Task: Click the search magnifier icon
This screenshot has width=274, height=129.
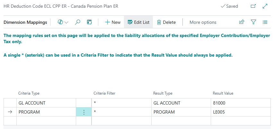Action: pos(77,22)
